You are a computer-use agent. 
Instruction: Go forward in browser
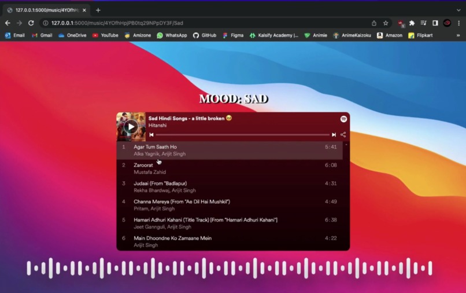click(19, 23)
